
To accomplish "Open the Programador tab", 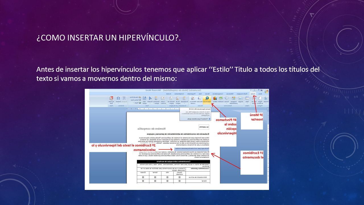I will 191,94.
